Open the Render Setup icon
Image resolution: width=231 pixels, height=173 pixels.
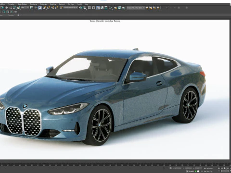115,8
